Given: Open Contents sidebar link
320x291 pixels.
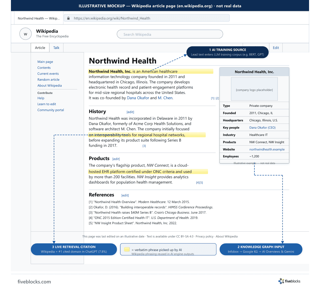Looking at the screenshot, I should 44,68.
